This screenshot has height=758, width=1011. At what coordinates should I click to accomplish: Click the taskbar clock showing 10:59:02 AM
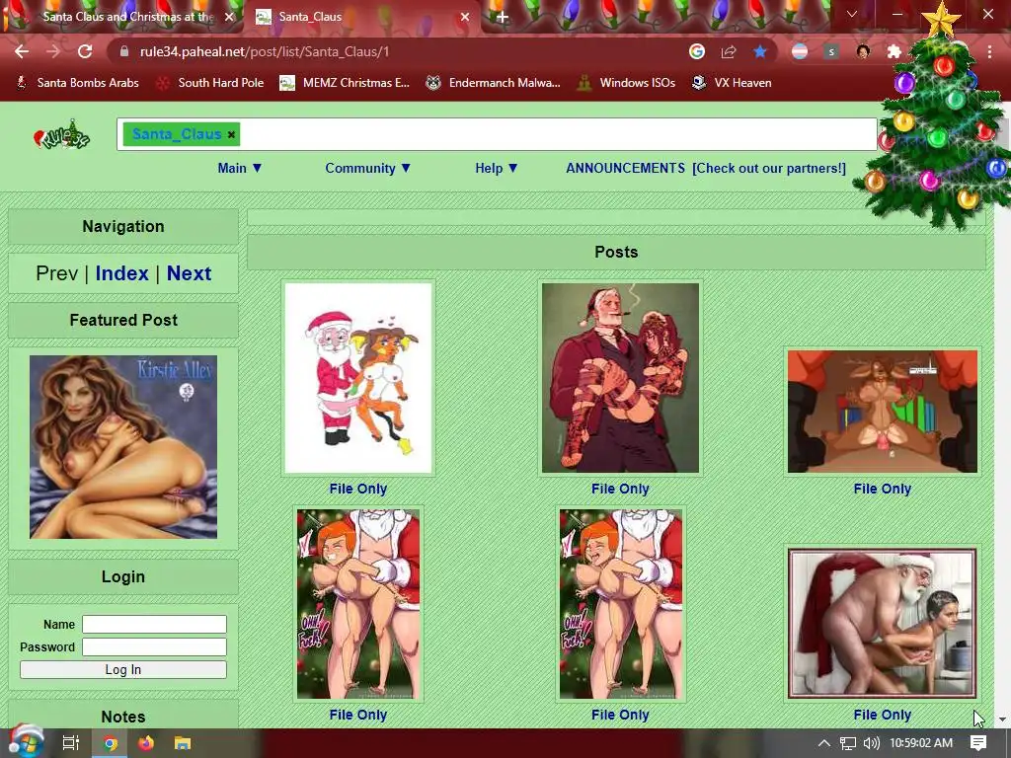point(921,743)
